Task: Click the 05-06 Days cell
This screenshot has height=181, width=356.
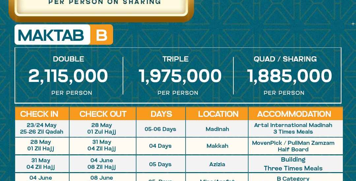Action: coord(161,129)
